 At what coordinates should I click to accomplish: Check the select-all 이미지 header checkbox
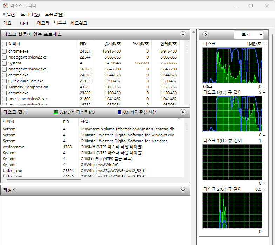[4, 44]
